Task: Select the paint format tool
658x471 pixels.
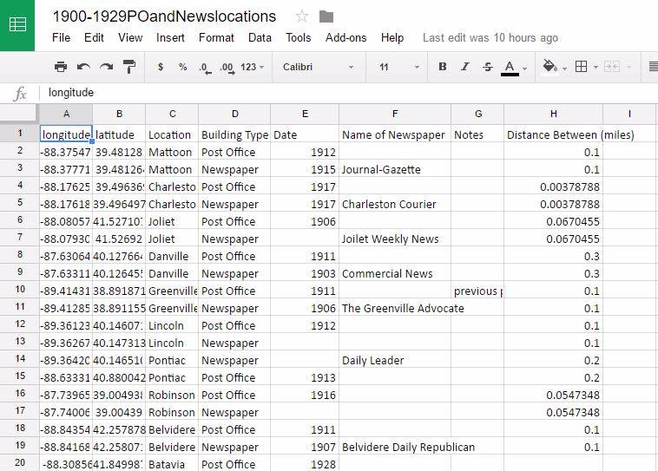Action: [129, 67]
